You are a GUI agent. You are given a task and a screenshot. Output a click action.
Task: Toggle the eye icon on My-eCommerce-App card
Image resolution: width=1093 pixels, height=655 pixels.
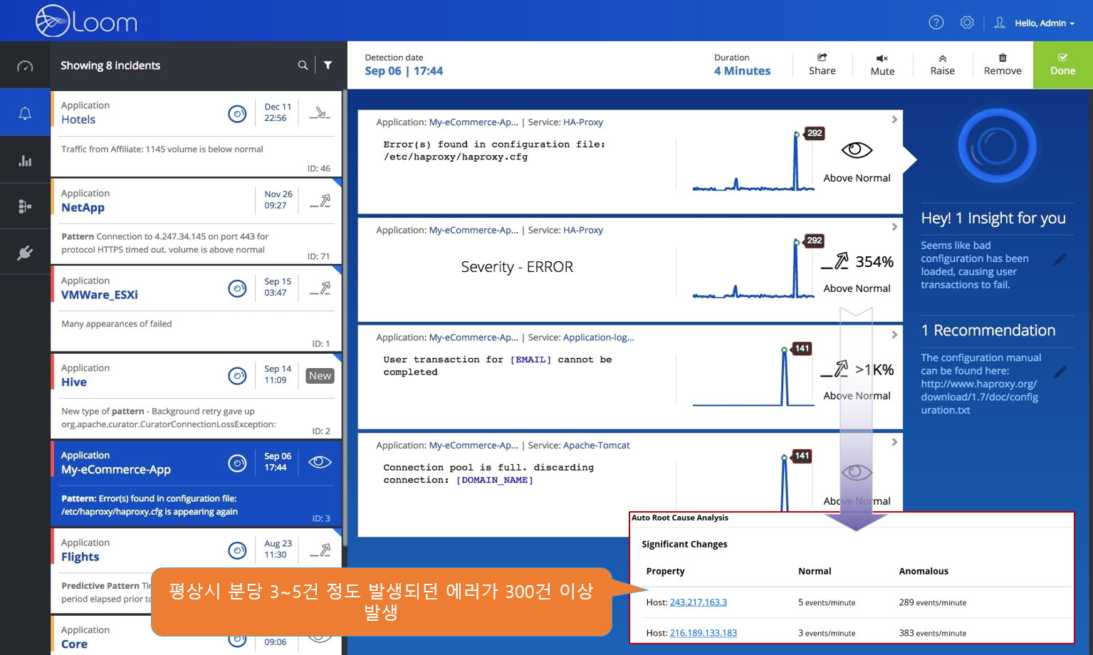320,462
